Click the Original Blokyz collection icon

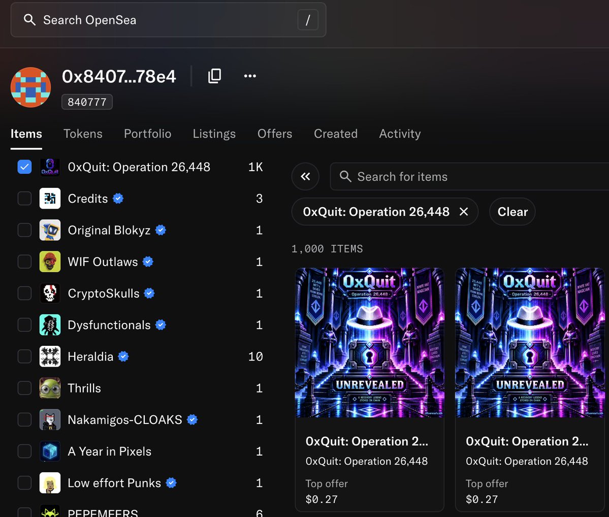tap(50, 230)
